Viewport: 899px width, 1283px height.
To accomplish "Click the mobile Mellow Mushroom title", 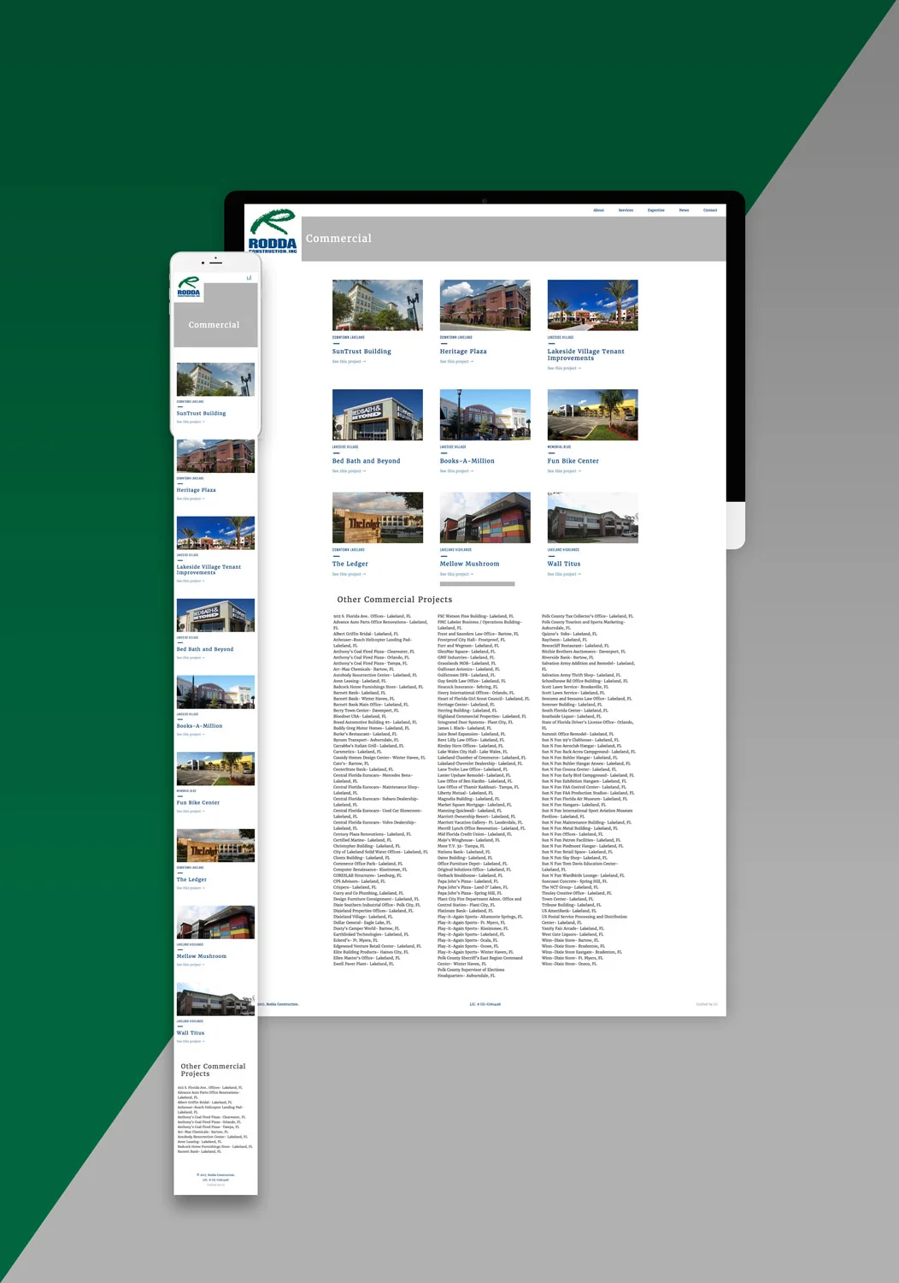I will tap(202, 956).
